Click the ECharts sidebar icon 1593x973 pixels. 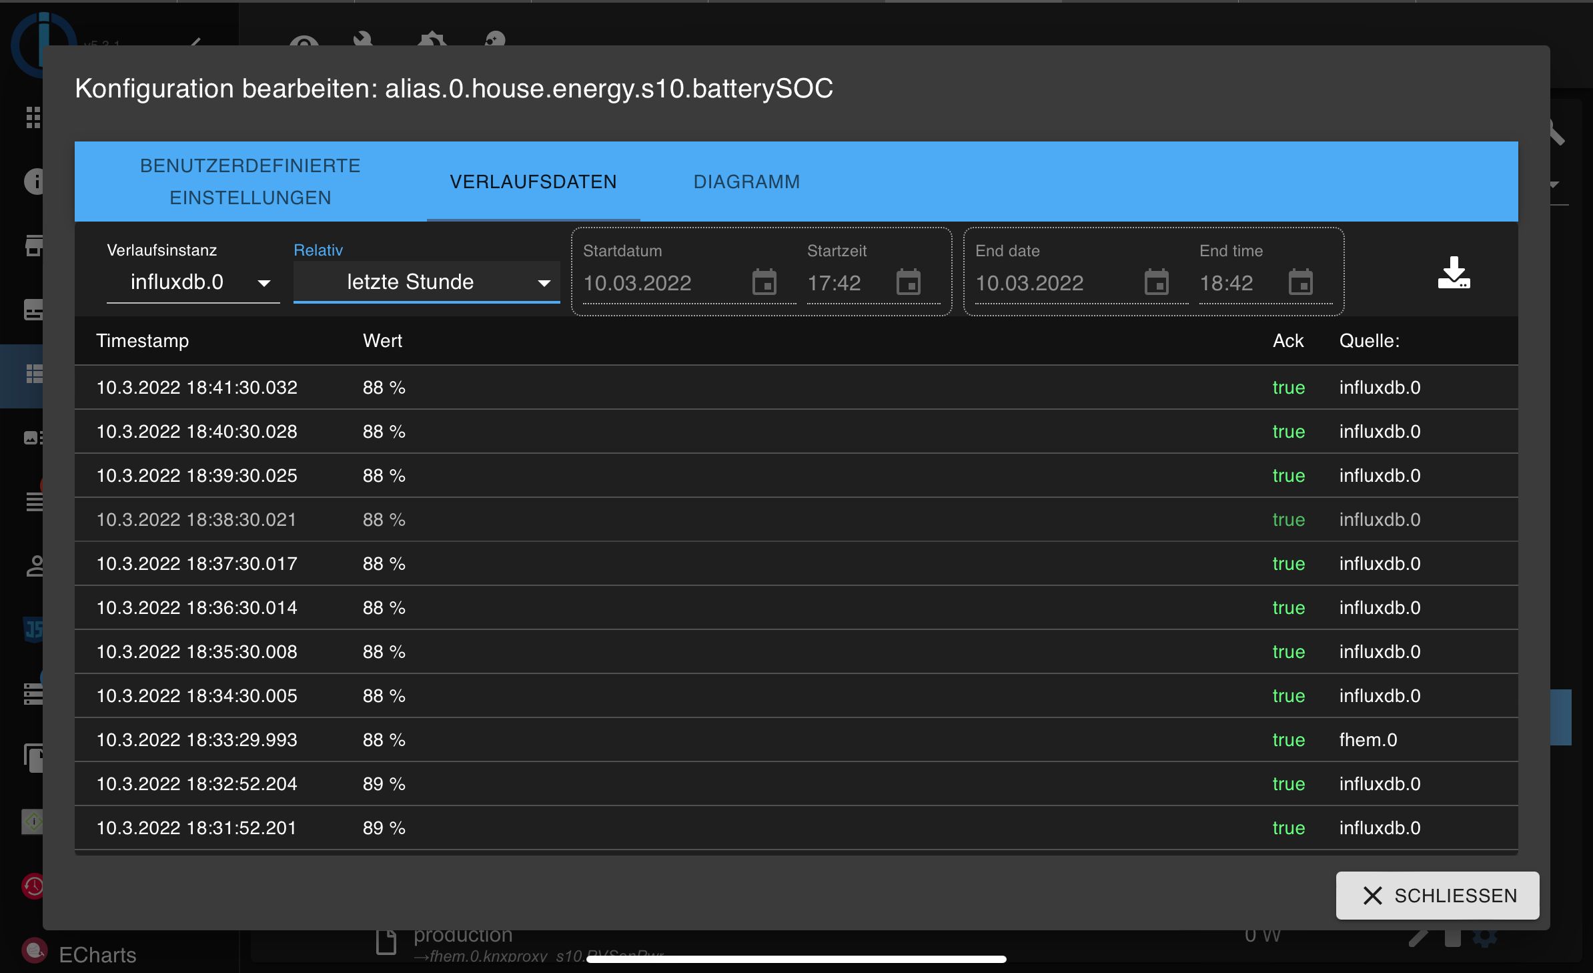pos(35,951)
